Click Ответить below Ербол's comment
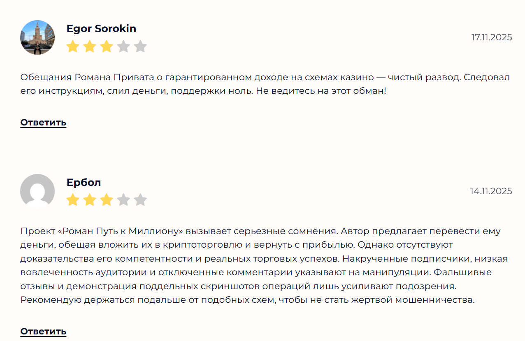 point(43,331)
